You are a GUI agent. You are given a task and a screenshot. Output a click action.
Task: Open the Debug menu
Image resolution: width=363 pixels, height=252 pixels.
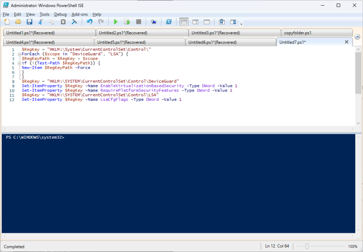pos(60,14)
